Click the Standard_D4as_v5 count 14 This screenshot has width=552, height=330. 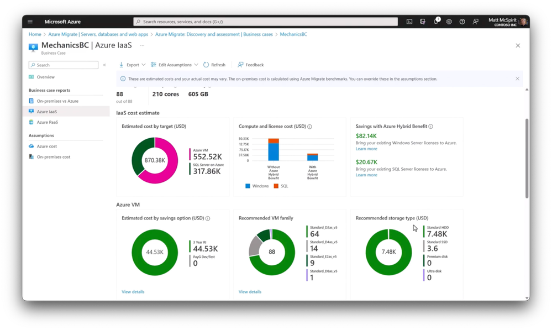pos(314,248)
